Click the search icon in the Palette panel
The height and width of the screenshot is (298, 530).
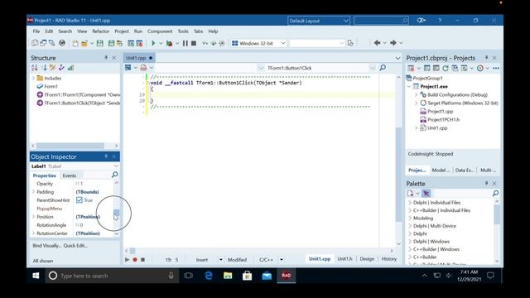tap(495, 193)
